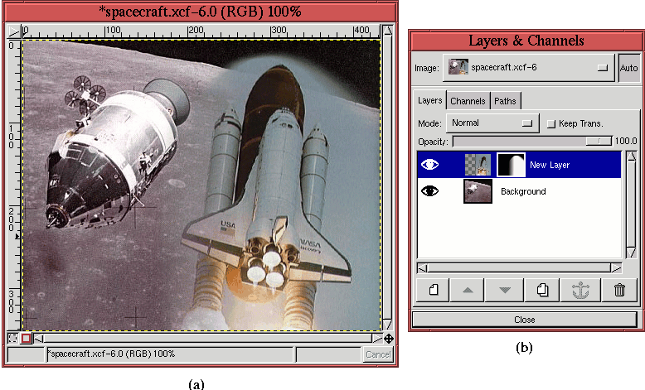Duplicate the layer with the two-pages icon
The width and height of the screenshot is (645, 390).
[x=544, y=290]
